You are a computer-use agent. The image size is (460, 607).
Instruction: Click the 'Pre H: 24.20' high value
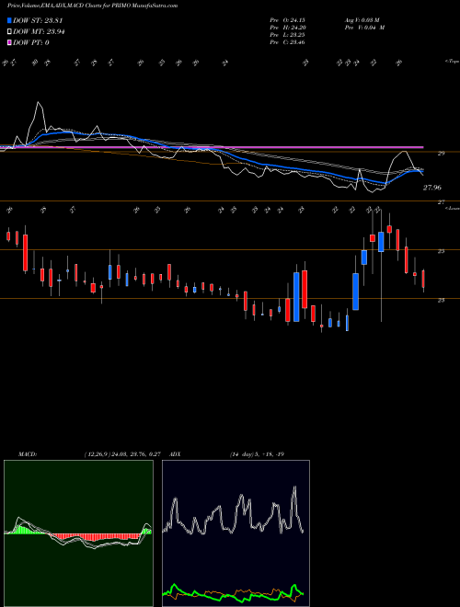pyautogui.click(x=287, y=28)
